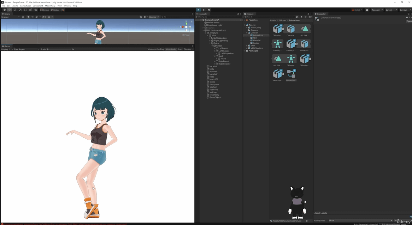Click the Open button in Inspector
This screenshot has height=225, width=412.
click(x=409, y=21)
